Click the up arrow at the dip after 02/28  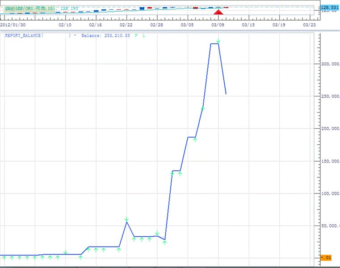pyautogui.click(x=164, y=242)
